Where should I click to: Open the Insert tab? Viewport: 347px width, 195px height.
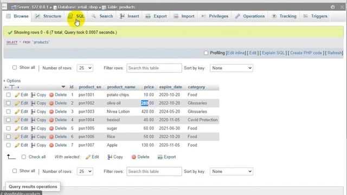tap(129, 16)
